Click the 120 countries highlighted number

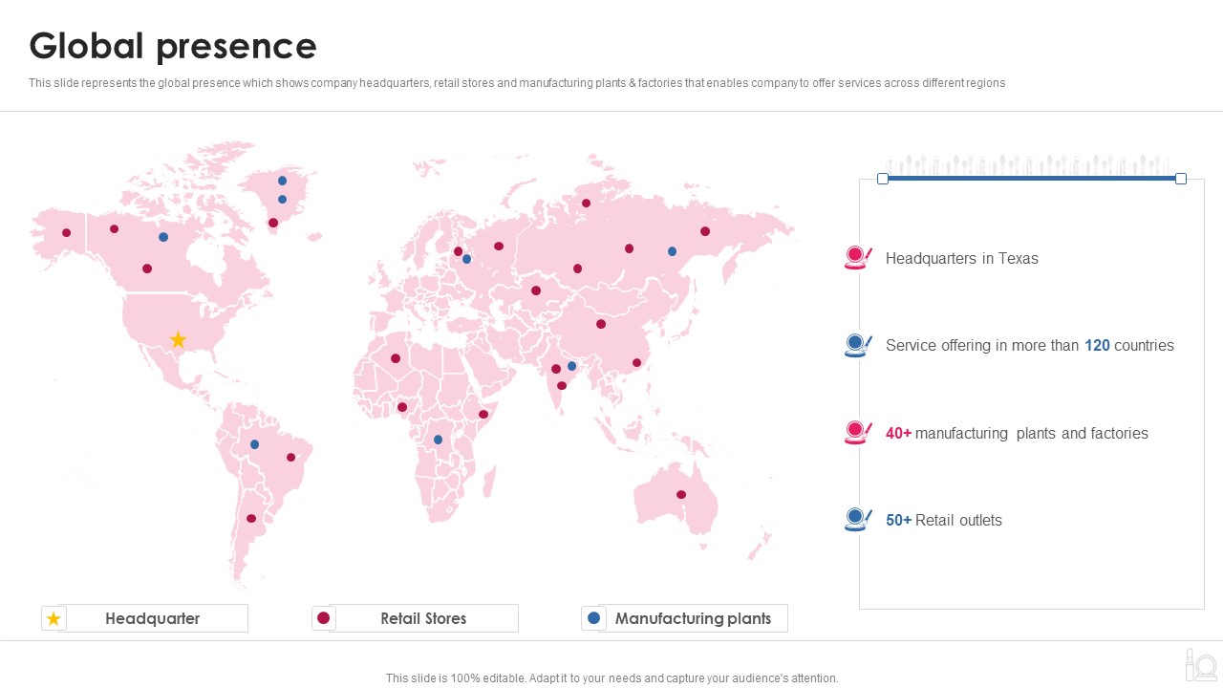point(1097,345)
